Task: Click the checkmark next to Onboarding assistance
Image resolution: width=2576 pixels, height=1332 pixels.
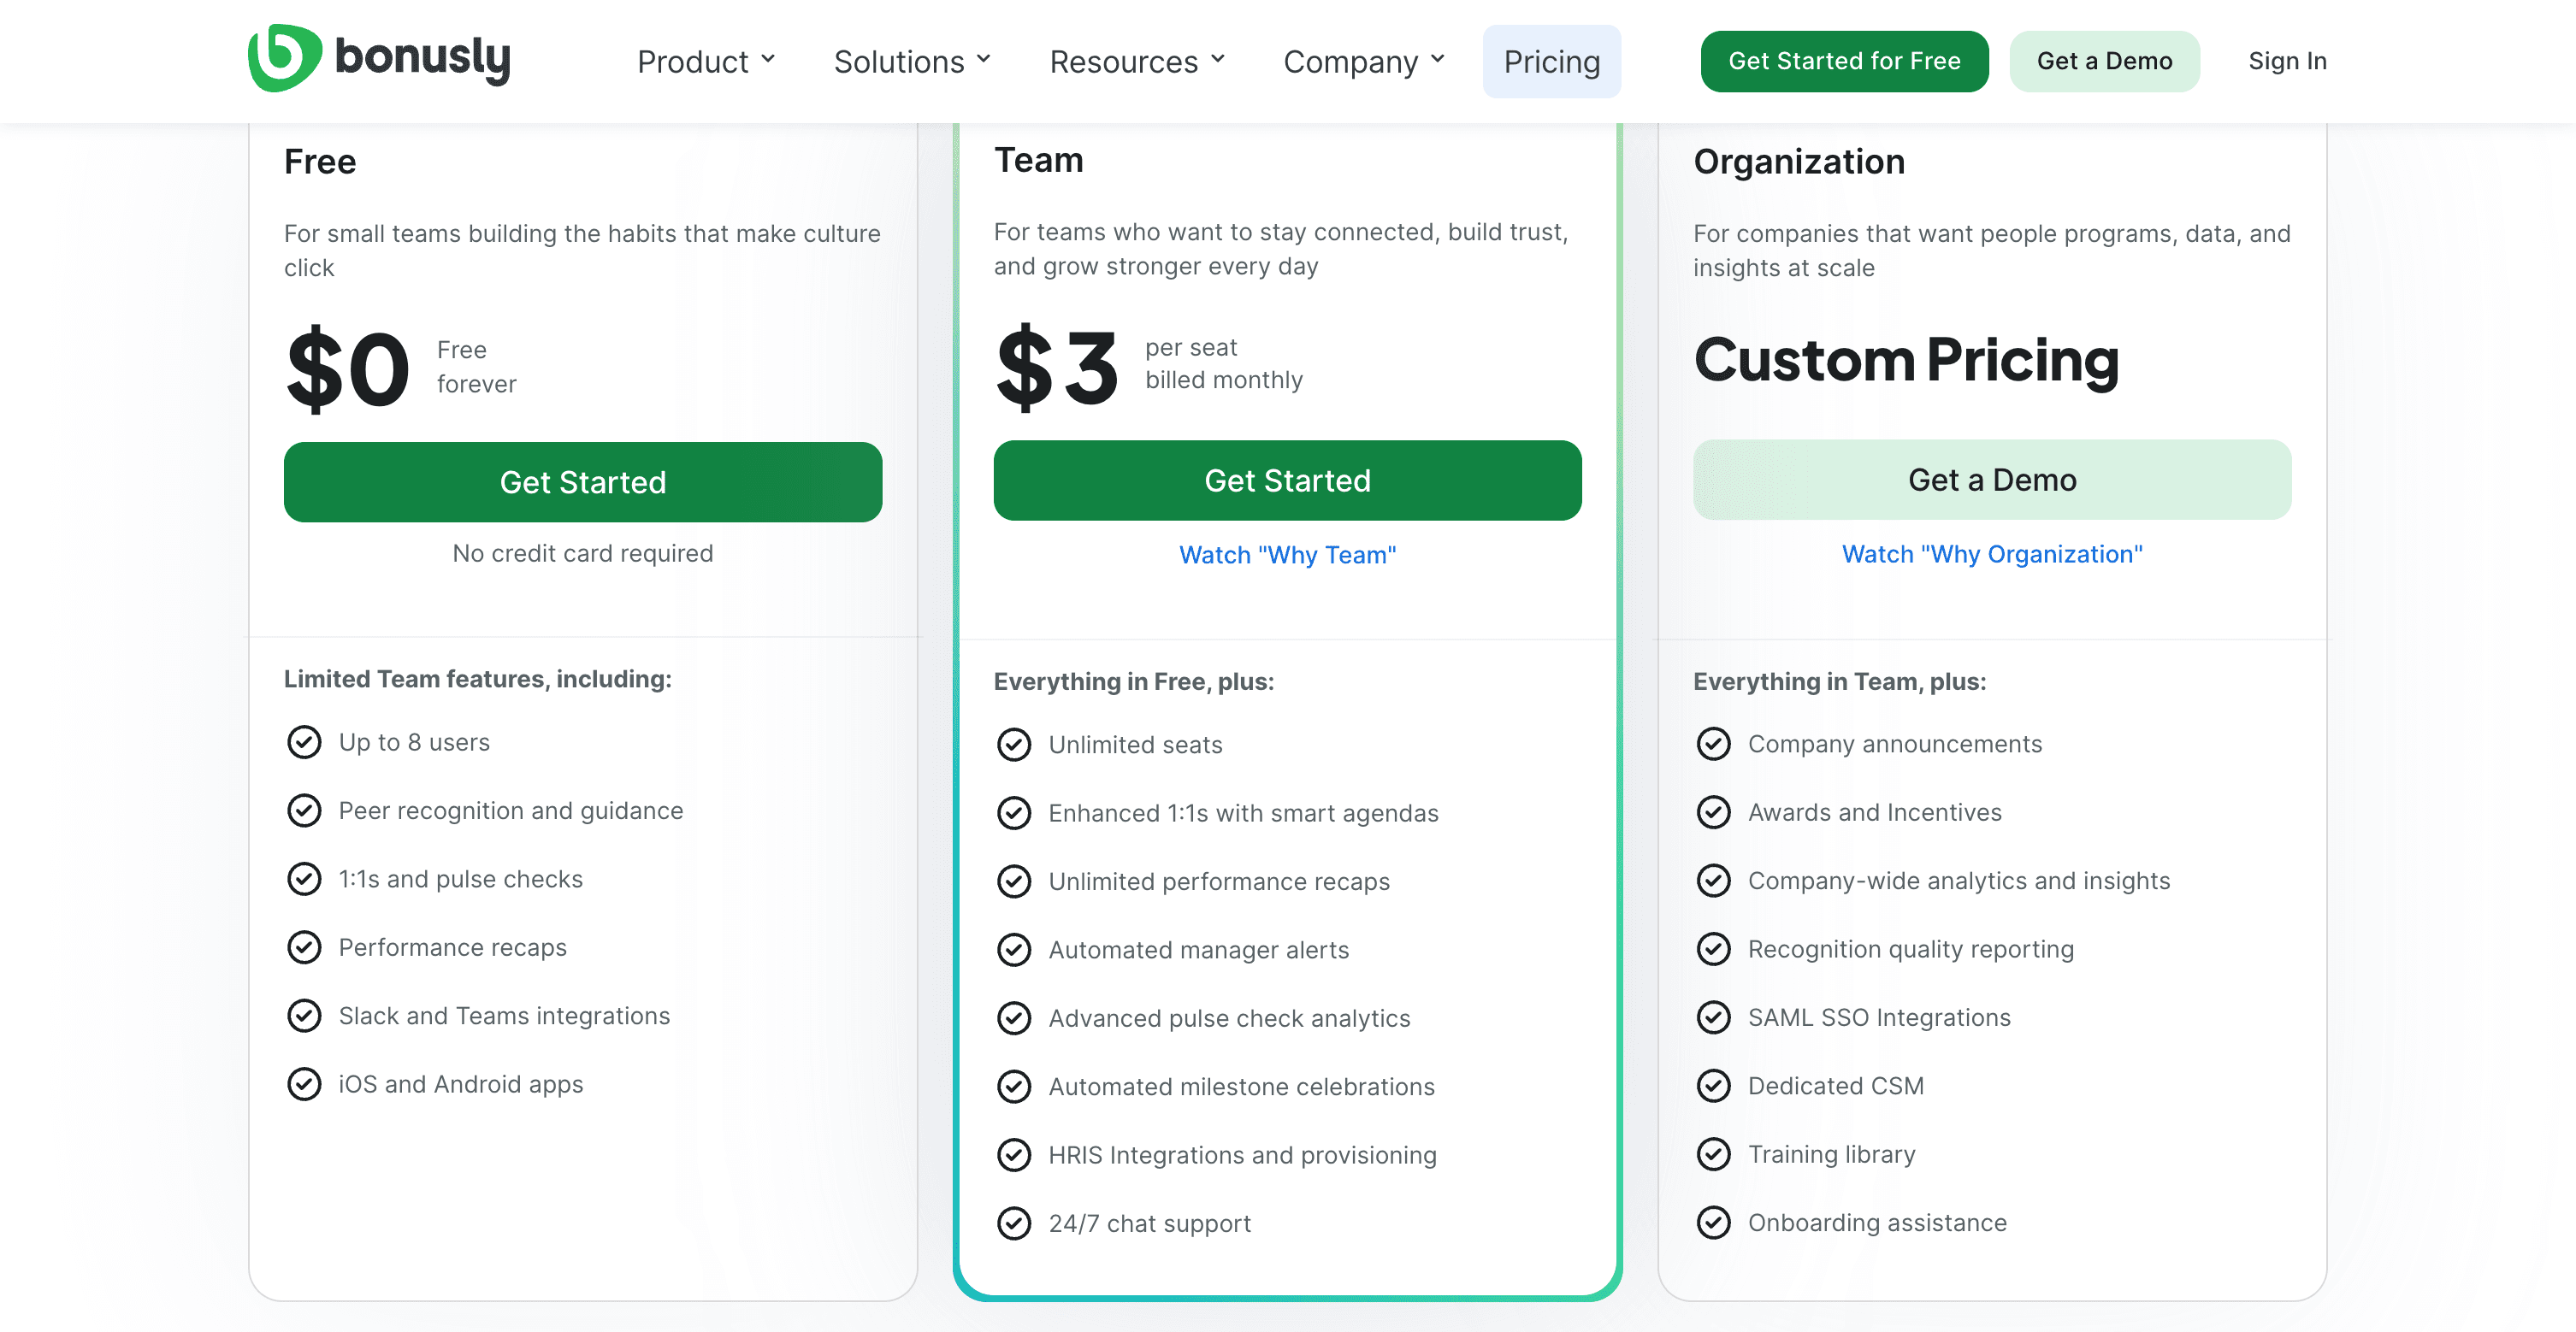Action: click(1714, 1222)
